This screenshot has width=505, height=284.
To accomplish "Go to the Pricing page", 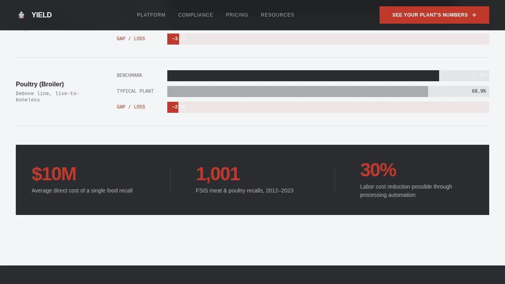I will point(237,15).
